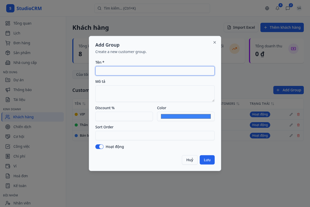Close the Add Group dialog
The width and height of the screenshot is (310, 207).
pyautogui.click(x=215, y=42)
